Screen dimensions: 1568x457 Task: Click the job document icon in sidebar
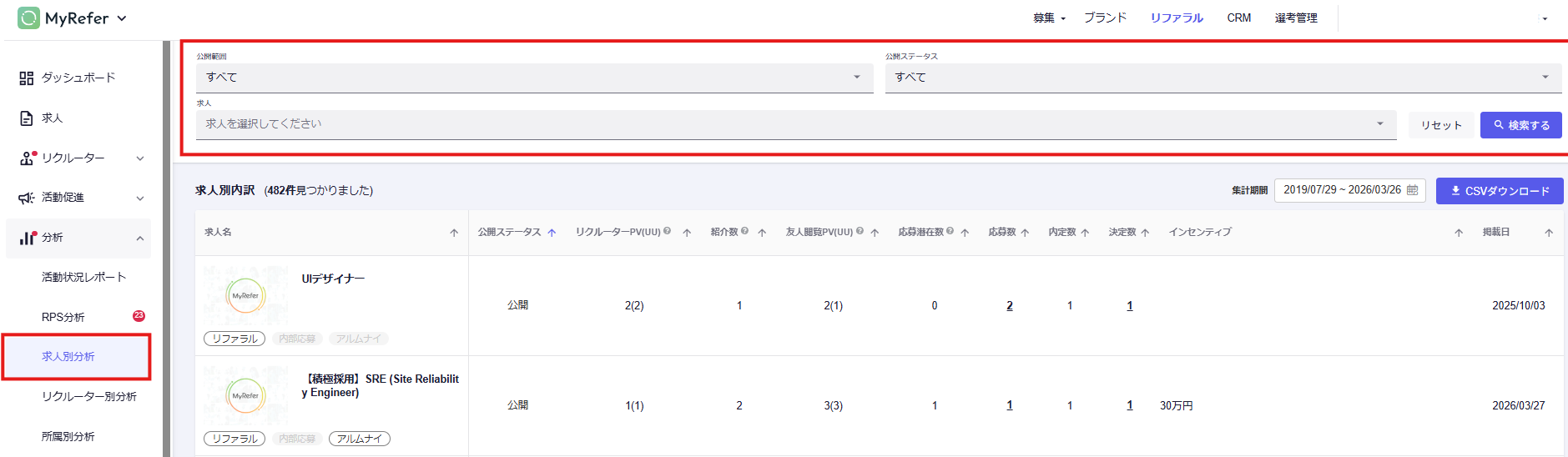click(27, 118)
